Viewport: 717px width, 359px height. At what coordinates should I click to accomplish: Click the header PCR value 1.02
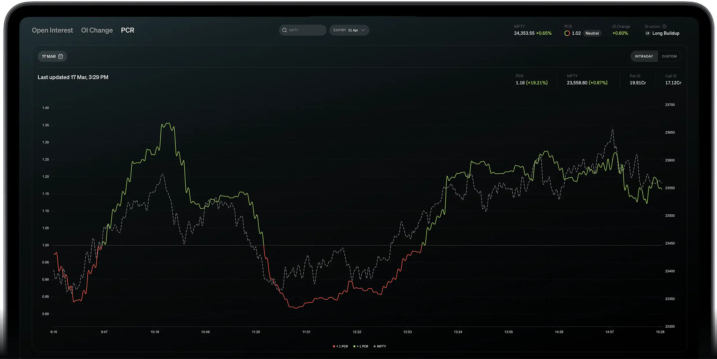point(576,33)
